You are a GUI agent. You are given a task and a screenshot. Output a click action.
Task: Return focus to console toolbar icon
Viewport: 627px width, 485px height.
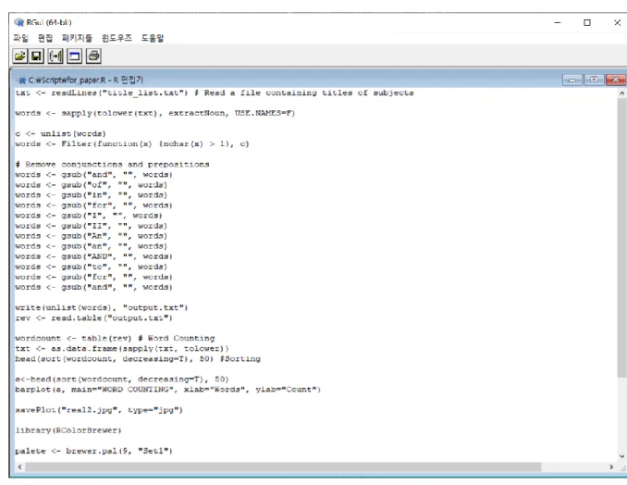(x=74, y=56)
